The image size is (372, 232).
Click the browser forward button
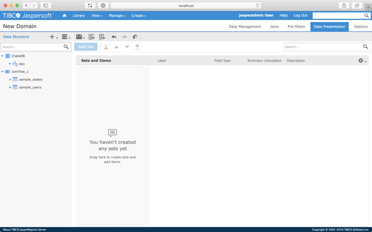pos(33,6)
